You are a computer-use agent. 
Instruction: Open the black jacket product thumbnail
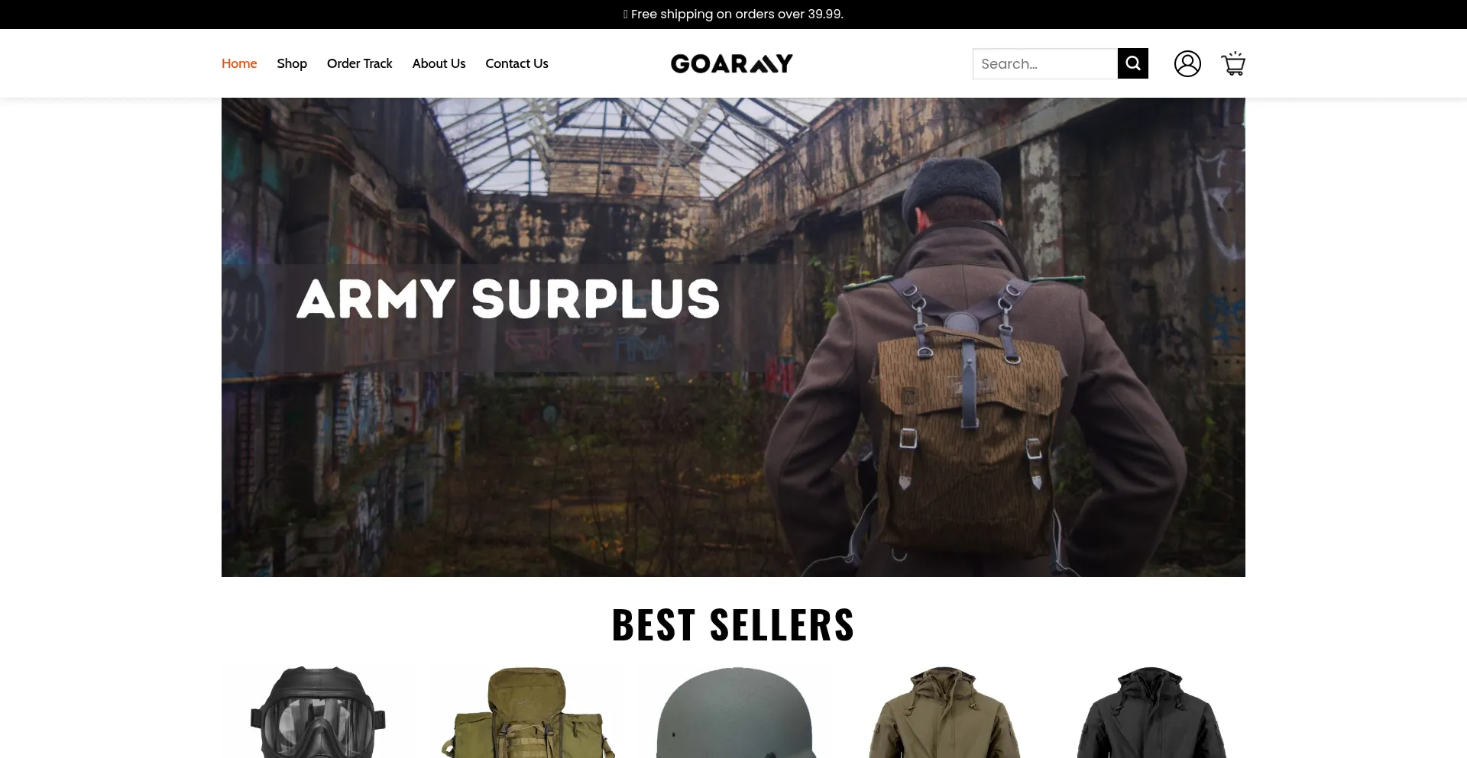coord(1151,712)
